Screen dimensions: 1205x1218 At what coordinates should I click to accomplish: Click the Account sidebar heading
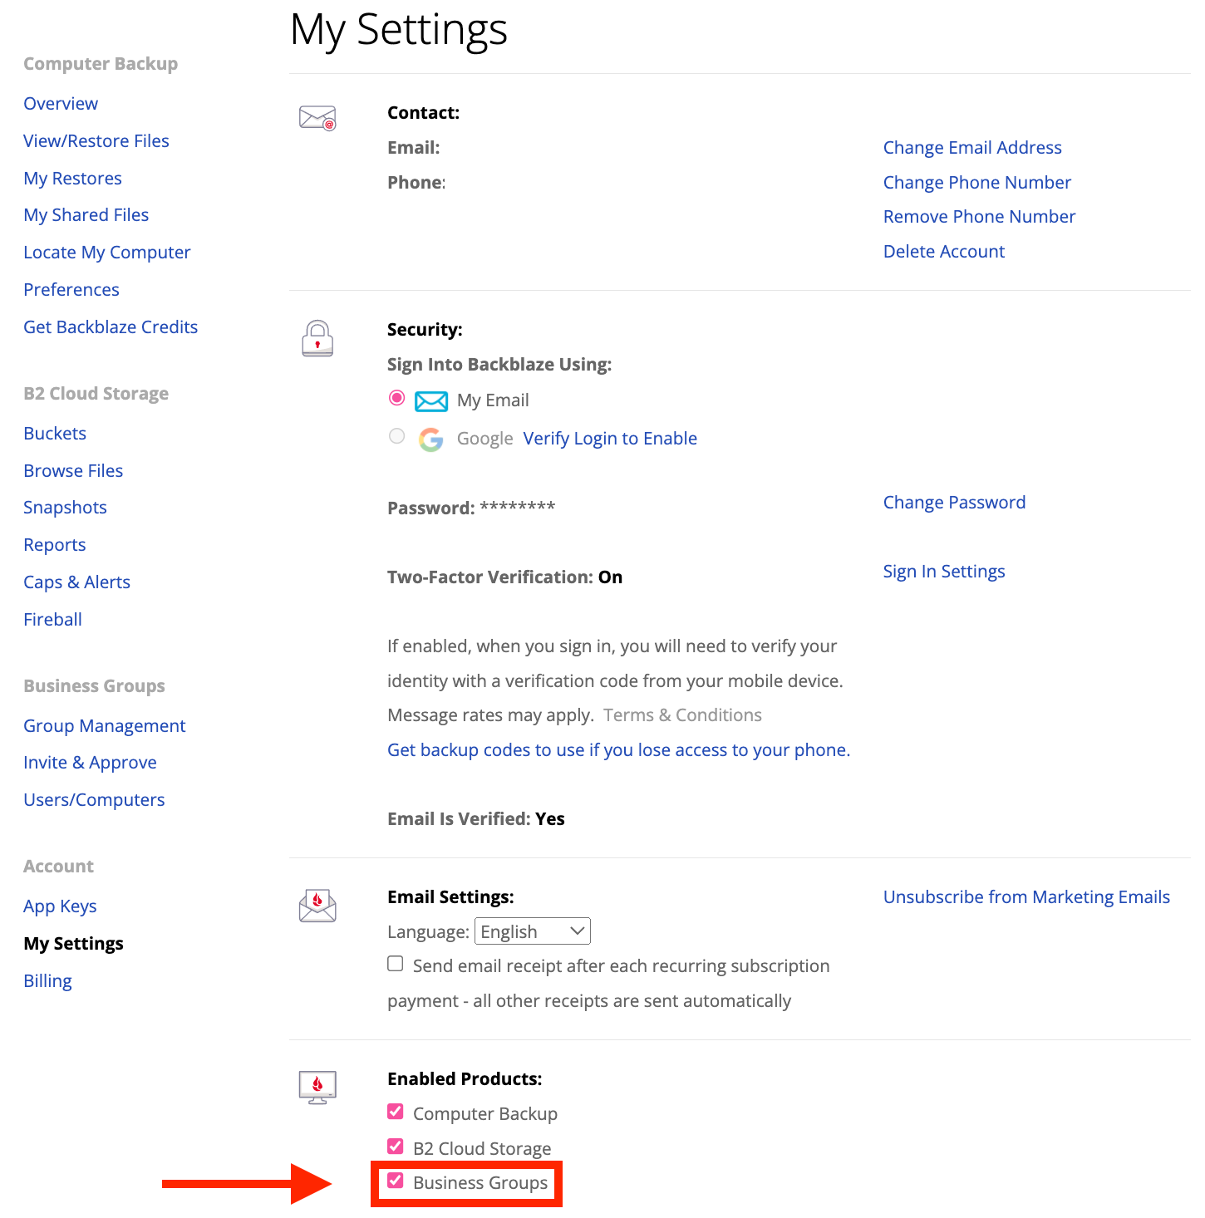(58, 867)
